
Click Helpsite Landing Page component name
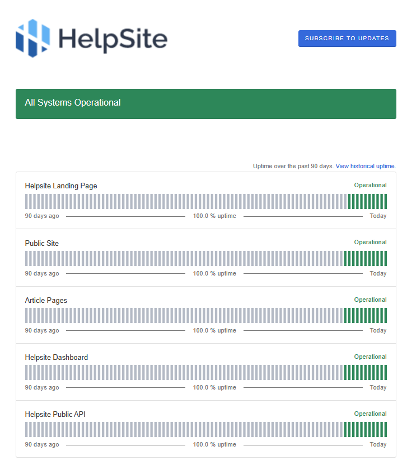click(x=61, y=186)
